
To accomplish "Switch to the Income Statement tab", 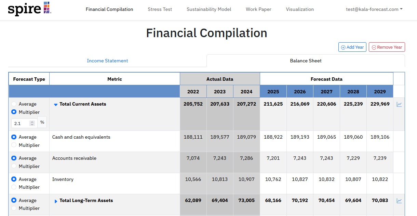I will click(x=107, y=61).
